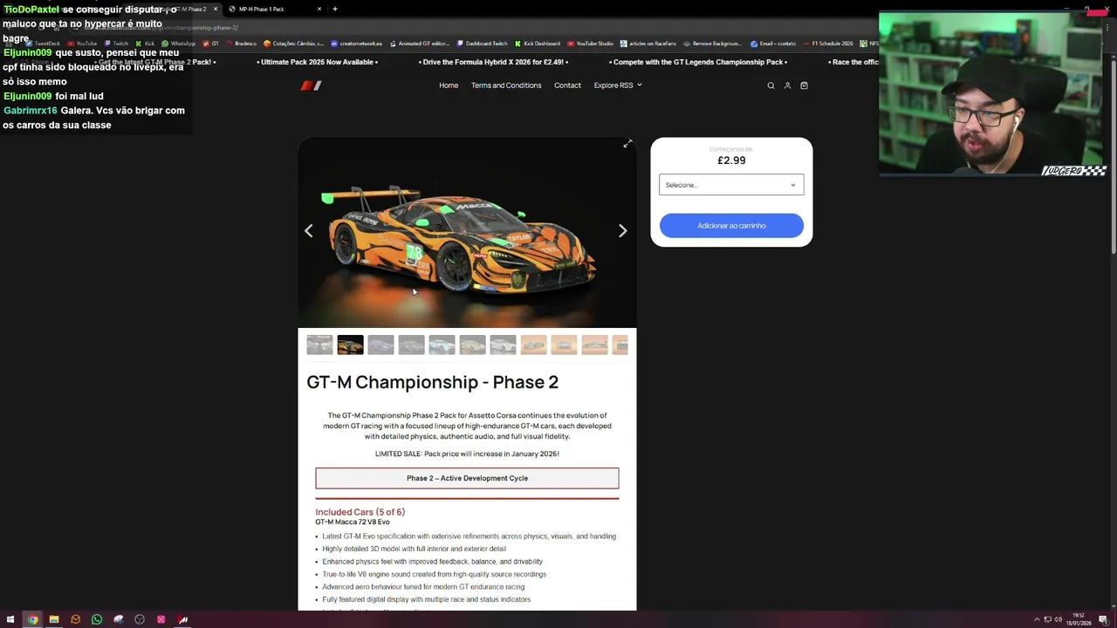The width and height of the screenshot is (1117, 628).
Task: Open the Bradesco bookmark
Action: [241, 44]
